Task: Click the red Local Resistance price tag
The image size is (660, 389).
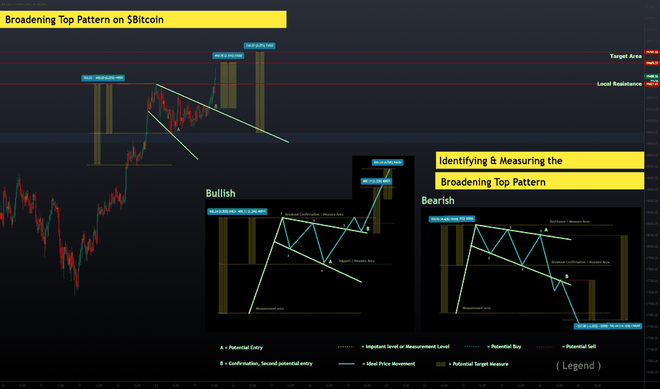Action: pos(652,84)
